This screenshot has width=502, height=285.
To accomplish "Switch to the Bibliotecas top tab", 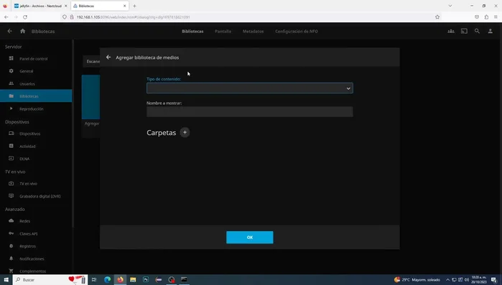I will click(192, 32).
